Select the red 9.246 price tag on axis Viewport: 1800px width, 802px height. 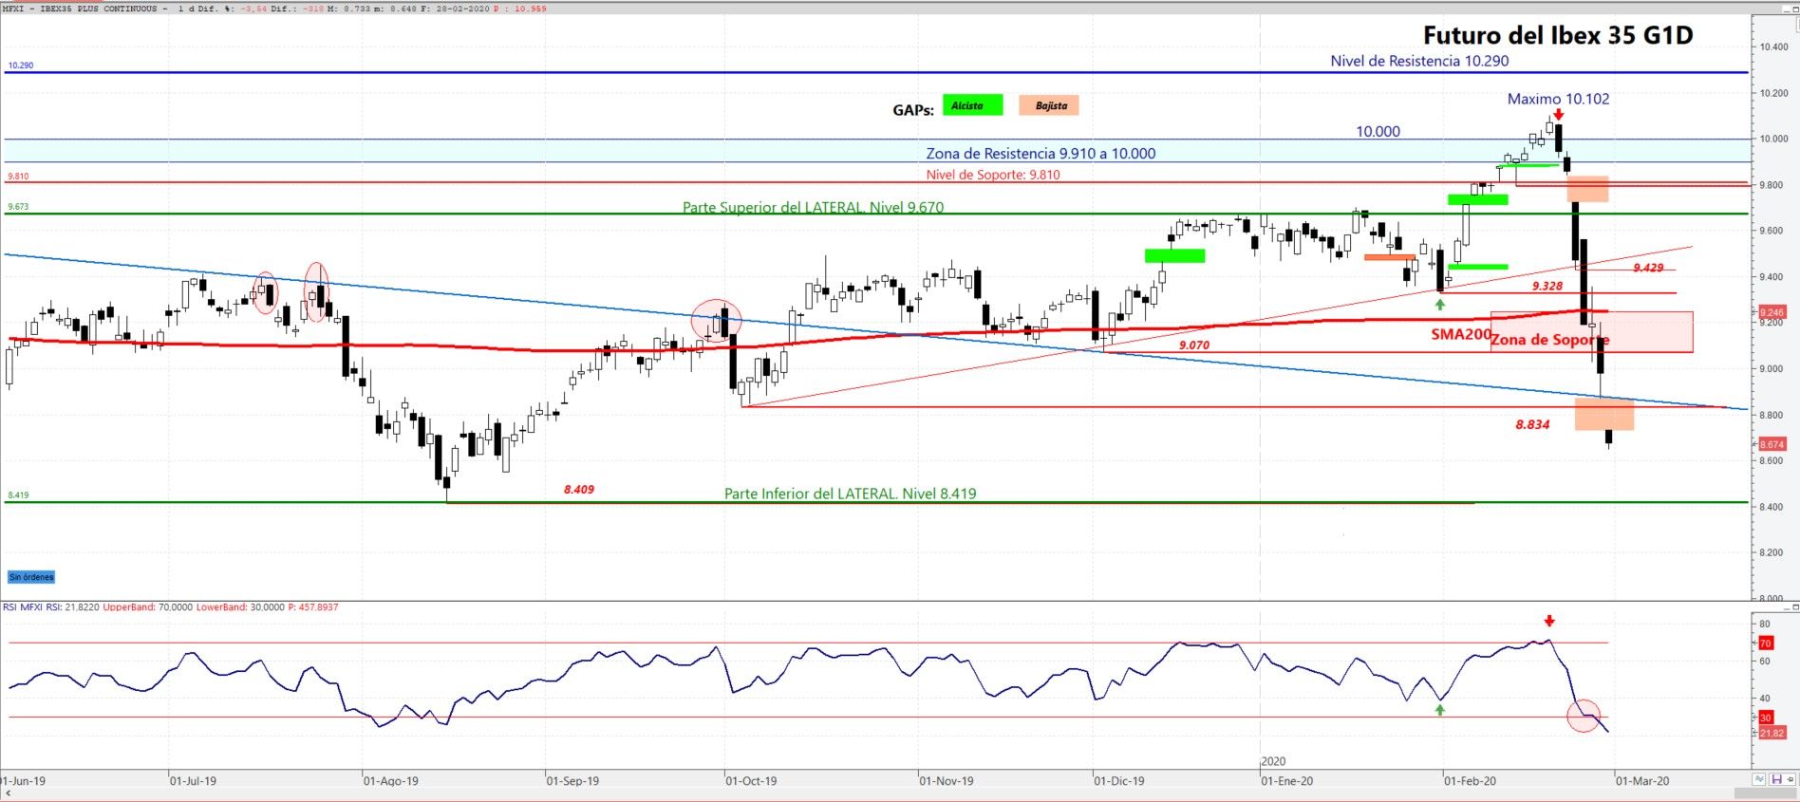1772,312
